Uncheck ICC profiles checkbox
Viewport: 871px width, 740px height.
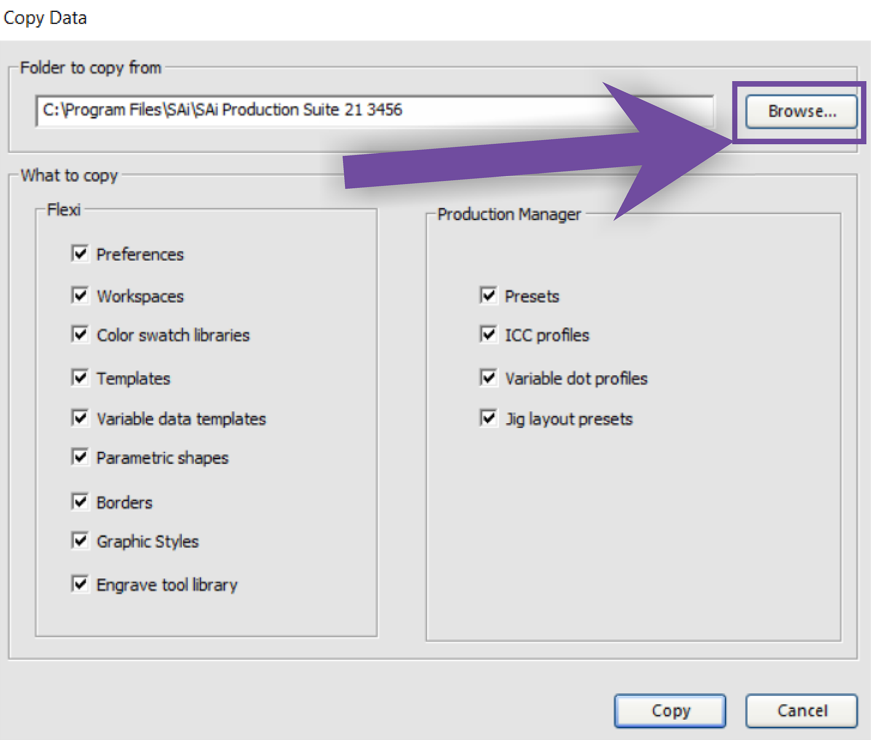[488, 334]
